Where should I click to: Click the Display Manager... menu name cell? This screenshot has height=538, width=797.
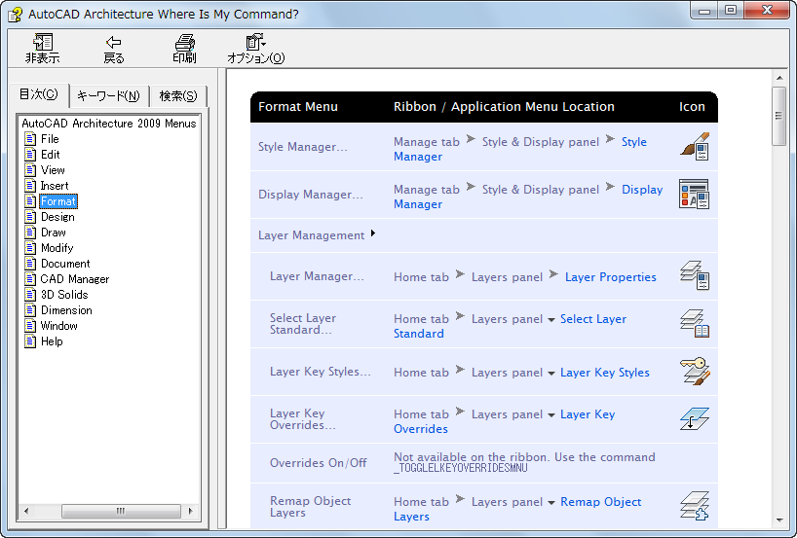[x=310, y=195]
